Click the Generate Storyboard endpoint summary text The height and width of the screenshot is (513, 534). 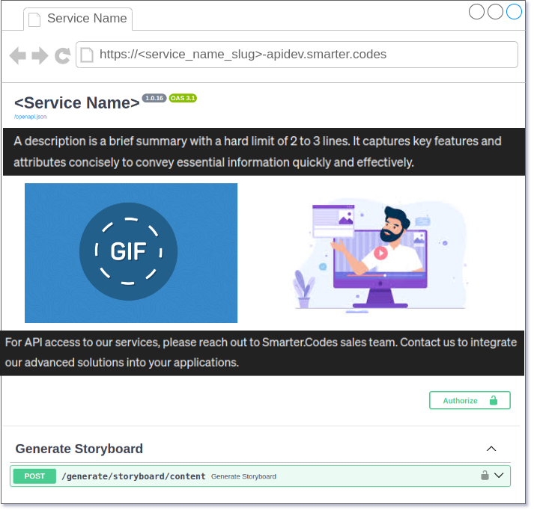[243, 476]
